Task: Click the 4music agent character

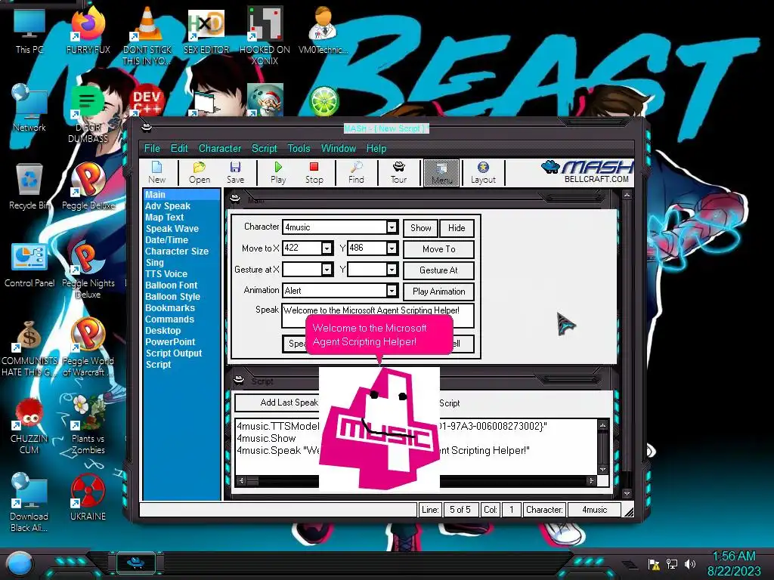Action: (x=379, y=427)
